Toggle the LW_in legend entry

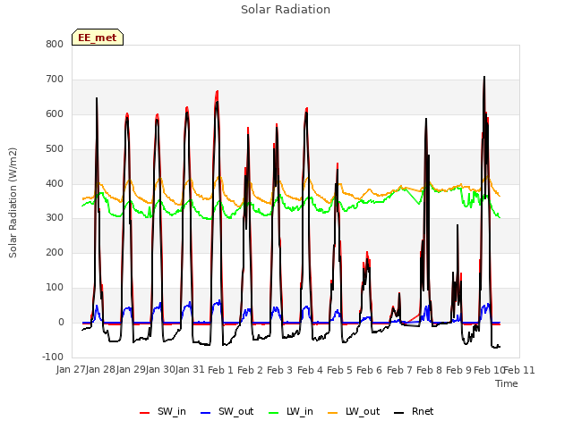click(x=291, y=412)
